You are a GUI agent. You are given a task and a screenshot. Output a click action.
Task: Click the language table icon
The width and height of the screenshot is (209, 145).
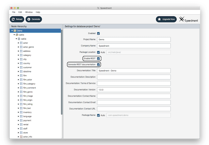pyautogui.click(x=21, y=116)
